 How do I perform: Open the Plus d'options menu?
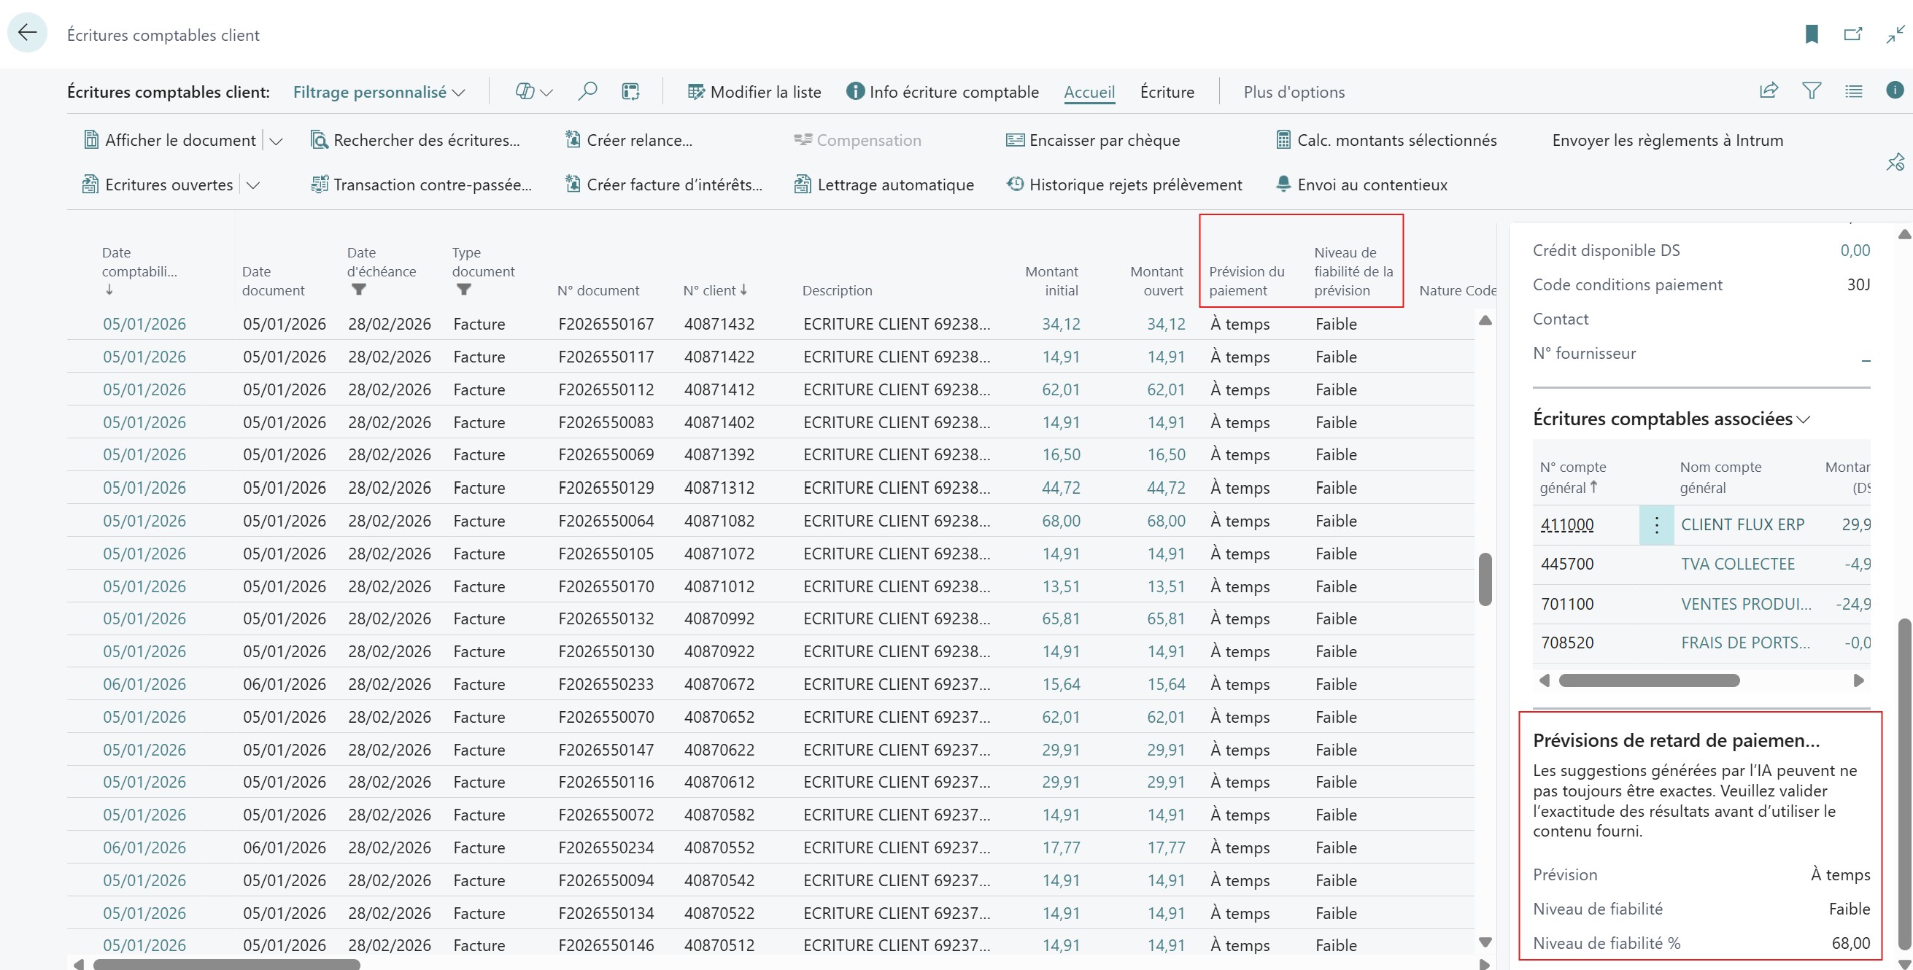pos(1294,91)
